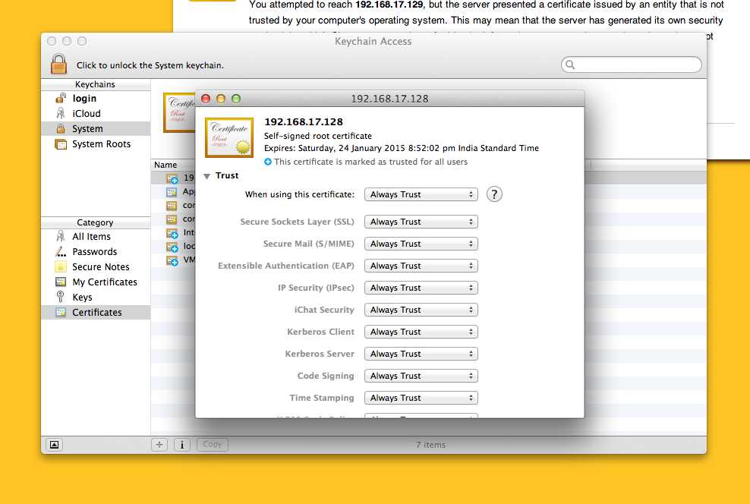Click the lock icon to unlock System keychain

point(58,64)
